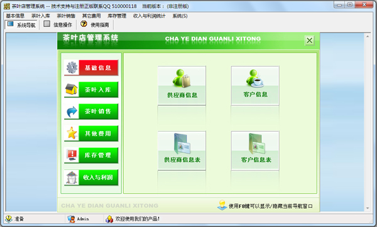Screen dimensions: 377x227
Task: Click the 欢迎使用我们的产品! status text
Action: pos(138,219)
